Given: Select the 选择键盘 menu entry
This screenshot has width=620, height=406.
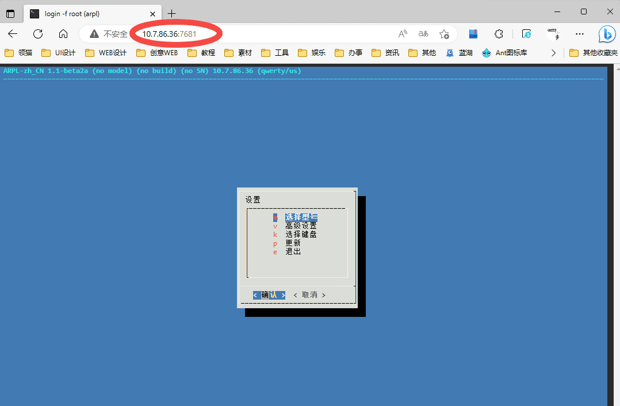Looking at the screenshot, I should pos(301,235).
